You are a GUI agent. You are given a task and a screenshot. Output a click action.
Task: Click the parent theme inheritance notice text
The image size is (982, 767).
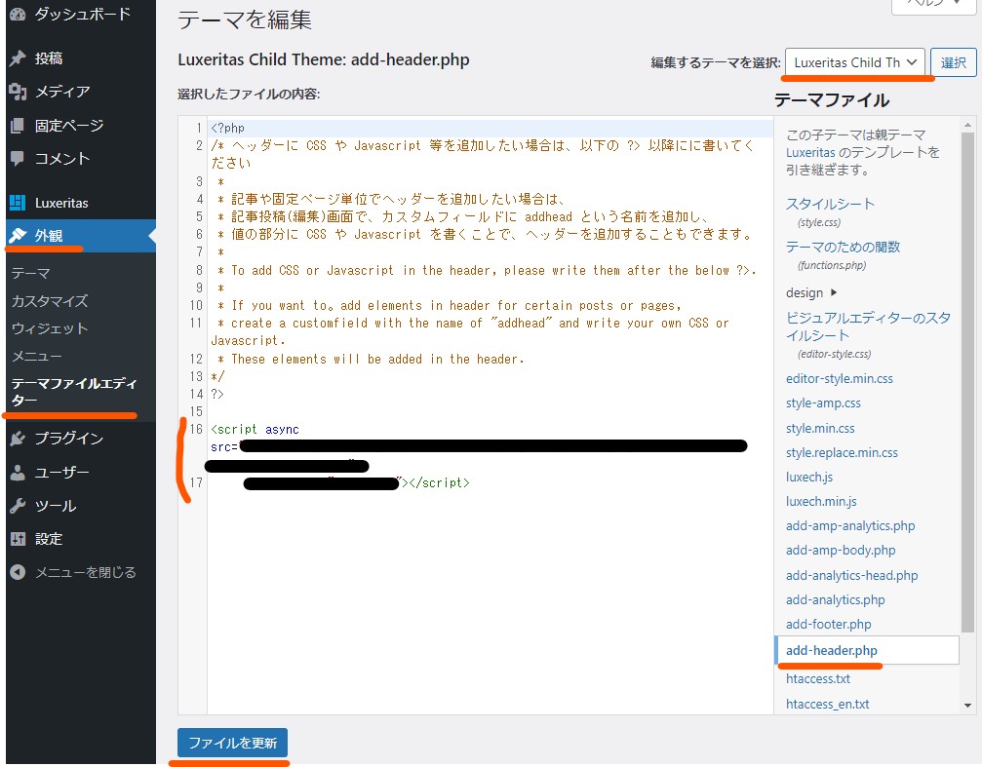coord(862,152)
